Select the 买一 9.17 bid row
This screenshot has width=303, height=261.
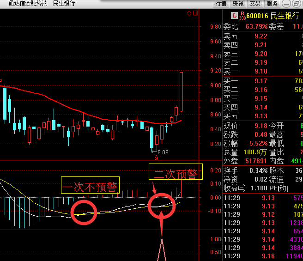263,81
